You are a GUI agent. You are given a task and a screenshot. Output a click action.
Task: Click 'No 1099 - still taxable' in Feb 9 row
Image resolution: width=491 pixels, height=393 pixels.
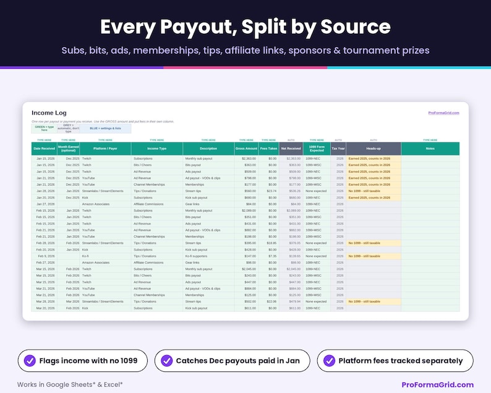click(374, 256)
